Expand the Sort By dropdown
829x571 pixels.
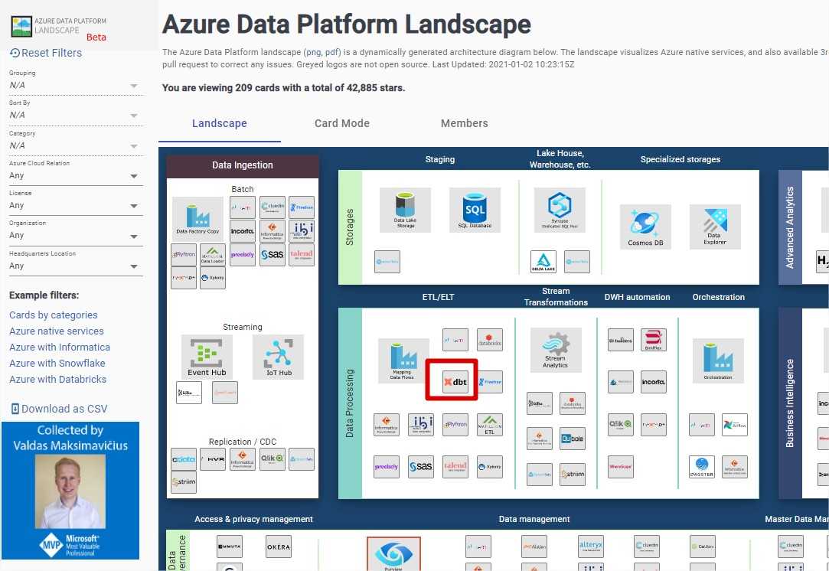[76, 116]
